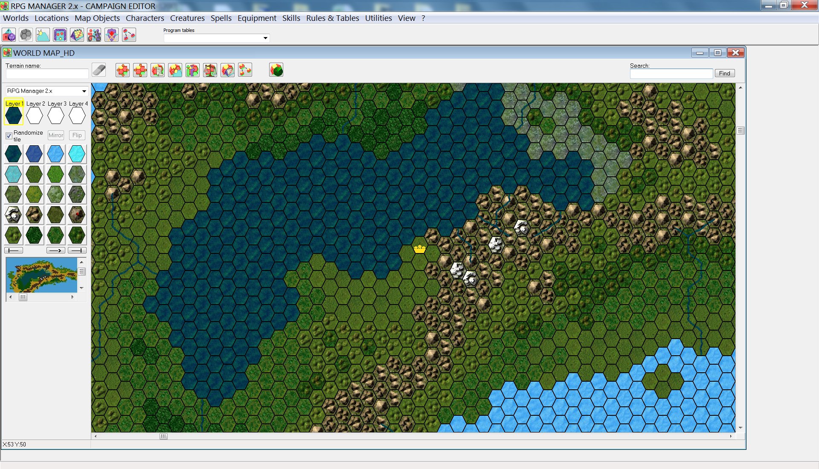Pick the light blue water tile
Viewport: 819px width, 469px height.
point(55,154)
